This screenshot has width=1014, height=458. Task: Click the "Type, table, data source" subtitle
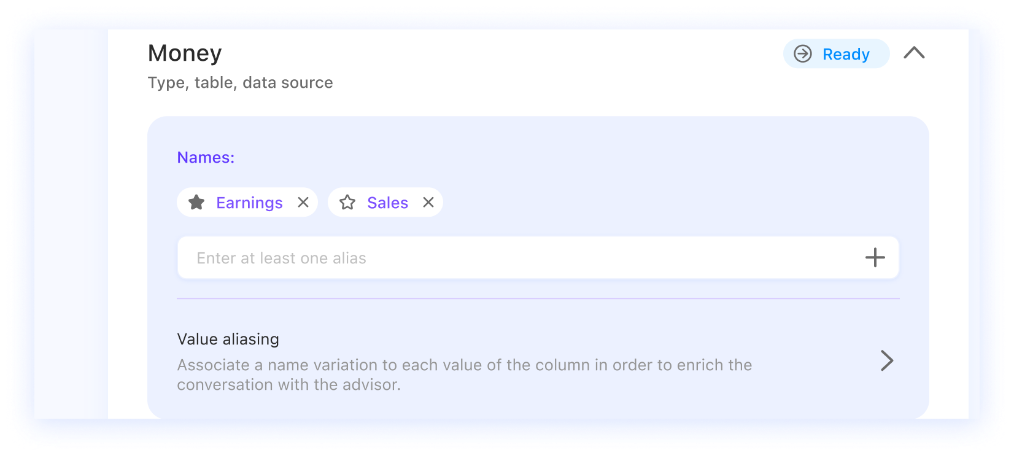coord(240,83)
